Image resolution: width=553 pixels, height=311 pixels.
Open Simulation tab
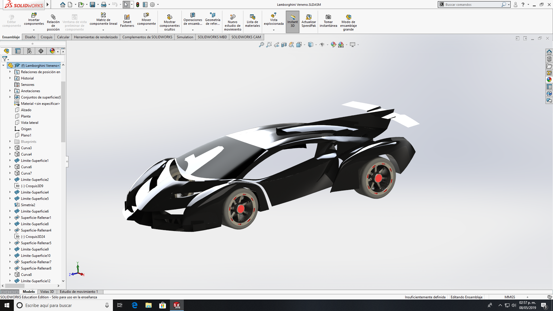coord(185,37)
